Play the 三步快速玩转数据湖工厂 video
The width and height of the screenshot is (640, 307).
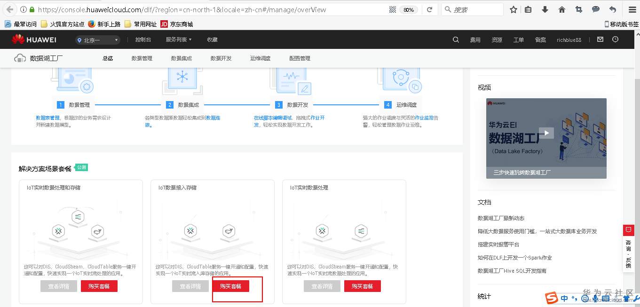(545, 133)
